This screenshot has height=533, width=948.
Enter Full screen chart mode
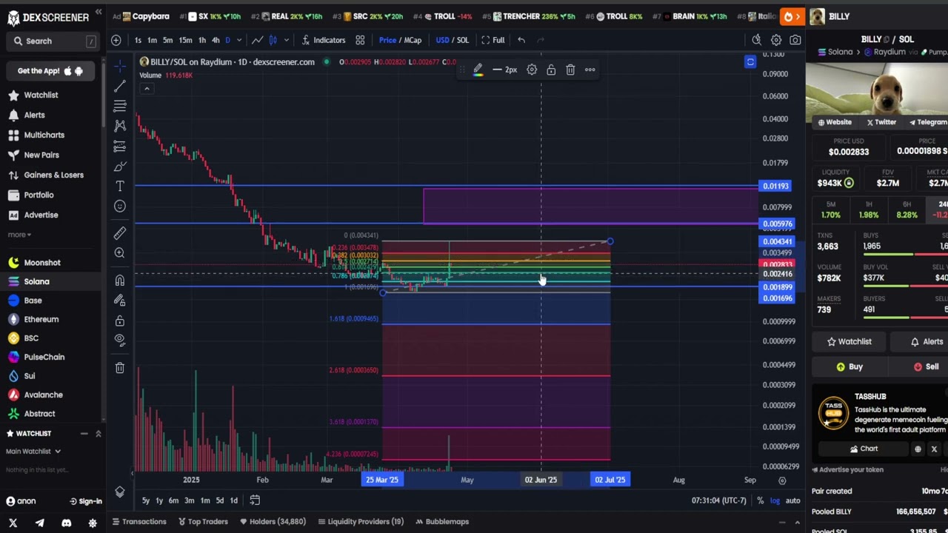tap(493, 40)
